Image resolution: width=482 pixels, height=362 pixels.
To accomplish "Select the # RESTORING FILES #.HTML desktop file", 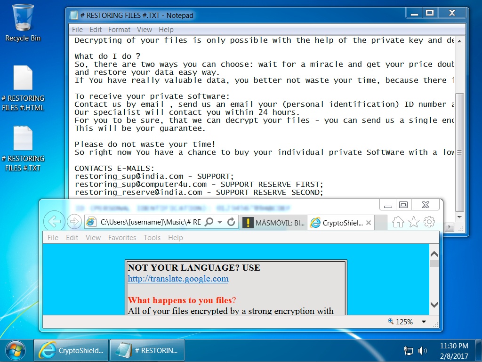I will (x=23, y=88).
